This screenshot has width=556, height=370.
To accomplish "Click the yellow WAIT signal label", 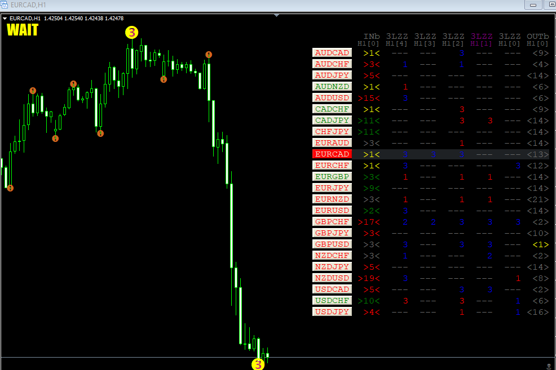I will (x=23, y=30).
